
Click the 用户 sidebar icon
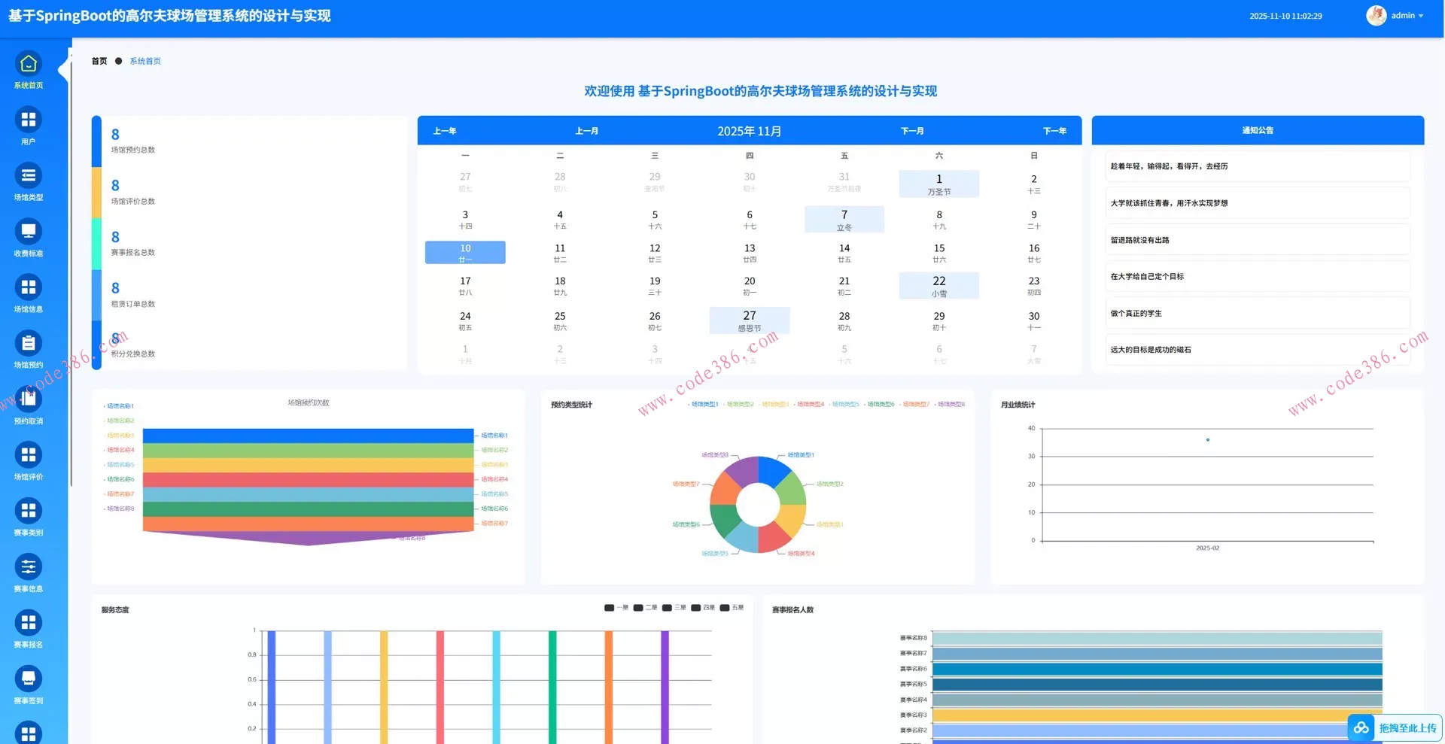[28, 120]
